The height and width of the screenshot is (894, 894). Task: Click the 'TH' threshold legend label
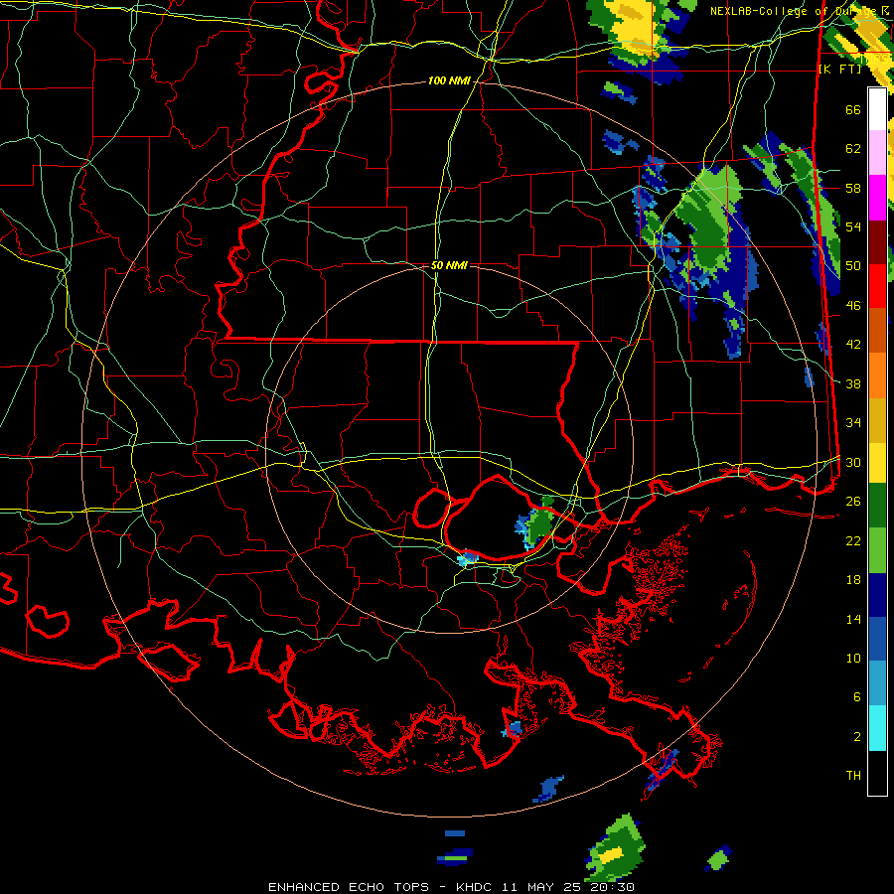click(x=853, y=776)
